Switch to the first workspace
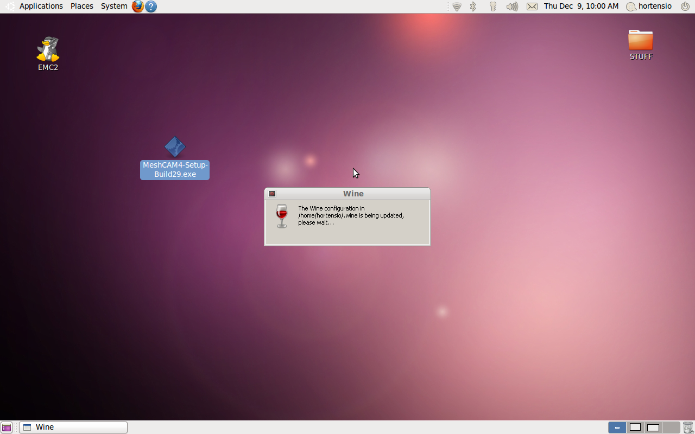Image resolution: width=695 pixels, height=434 pixels. click(x=617, y=427)
